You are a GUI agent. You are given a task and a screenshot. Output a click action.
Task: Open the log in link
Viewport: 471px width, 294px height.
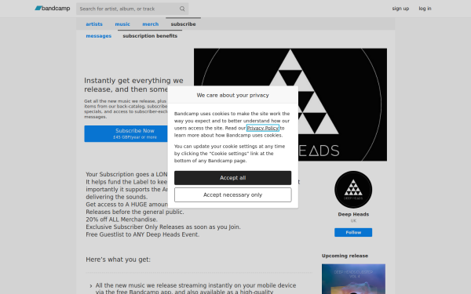pyautogui.click(x=425, y=9)
